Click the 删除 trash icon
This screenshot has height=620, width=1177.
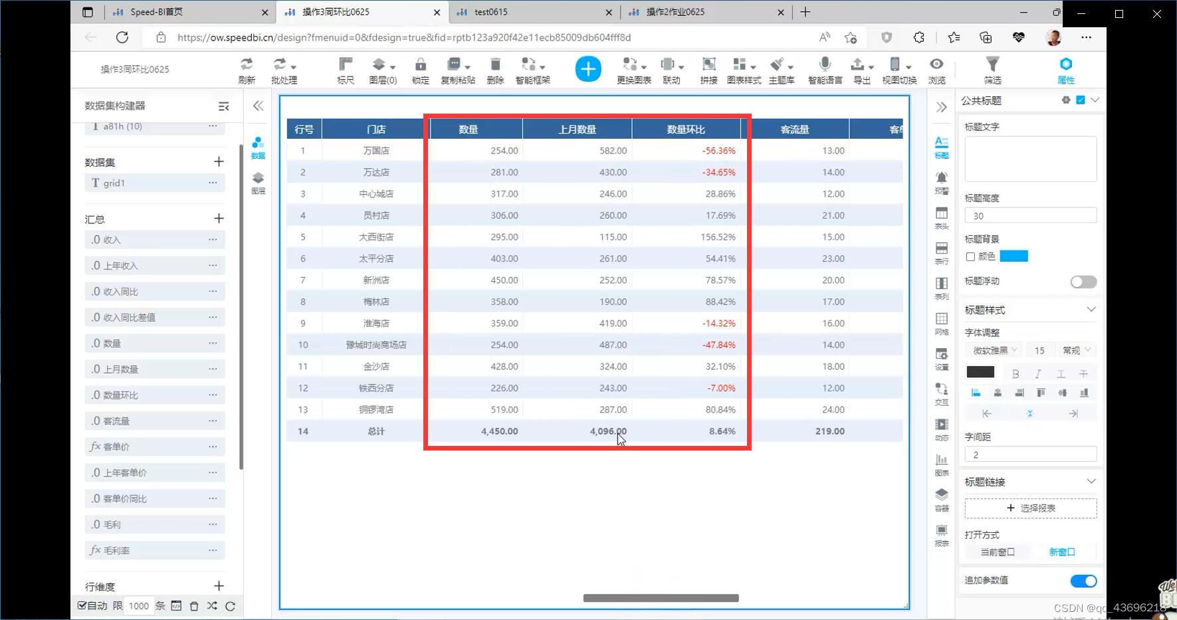[x=495, y=70]
